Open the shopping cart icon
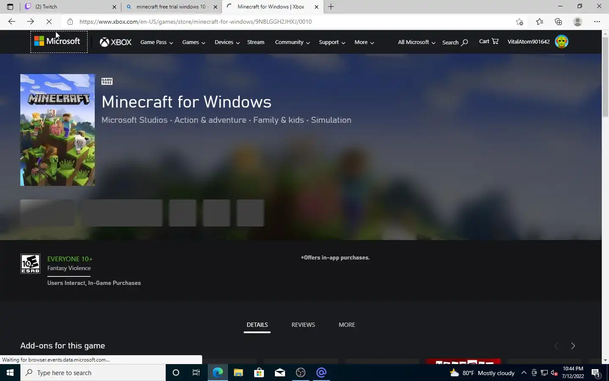 (x=495, y=41)
